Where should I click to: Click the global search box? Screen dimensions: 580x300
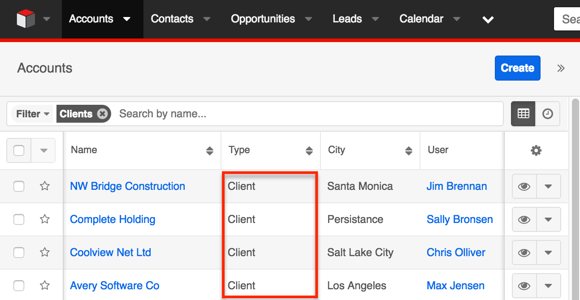[x=567, y=19]
